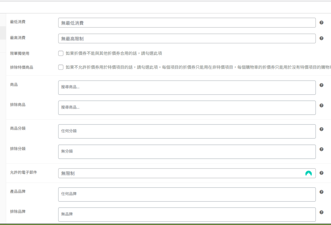Click the 產品品牌 help icon

point(321,192)
